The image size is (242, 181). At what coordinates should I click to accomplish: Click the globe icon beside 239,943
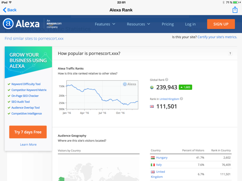152,87
